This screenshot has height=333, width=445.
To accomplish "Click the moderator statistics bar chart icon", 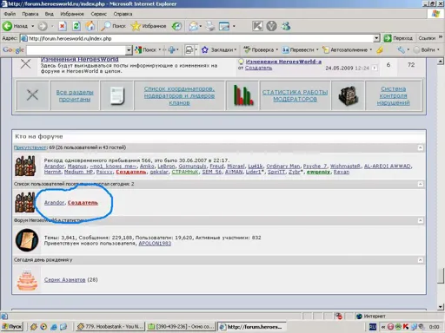I will point(242,95).
